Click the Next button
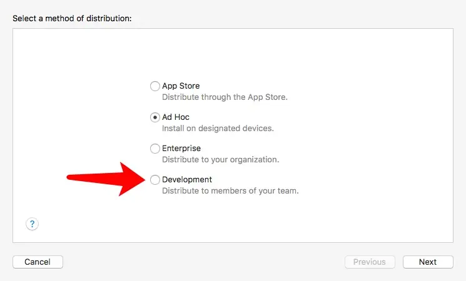The width and height of the screenshot is (466, 281). [x=428, y=262]
